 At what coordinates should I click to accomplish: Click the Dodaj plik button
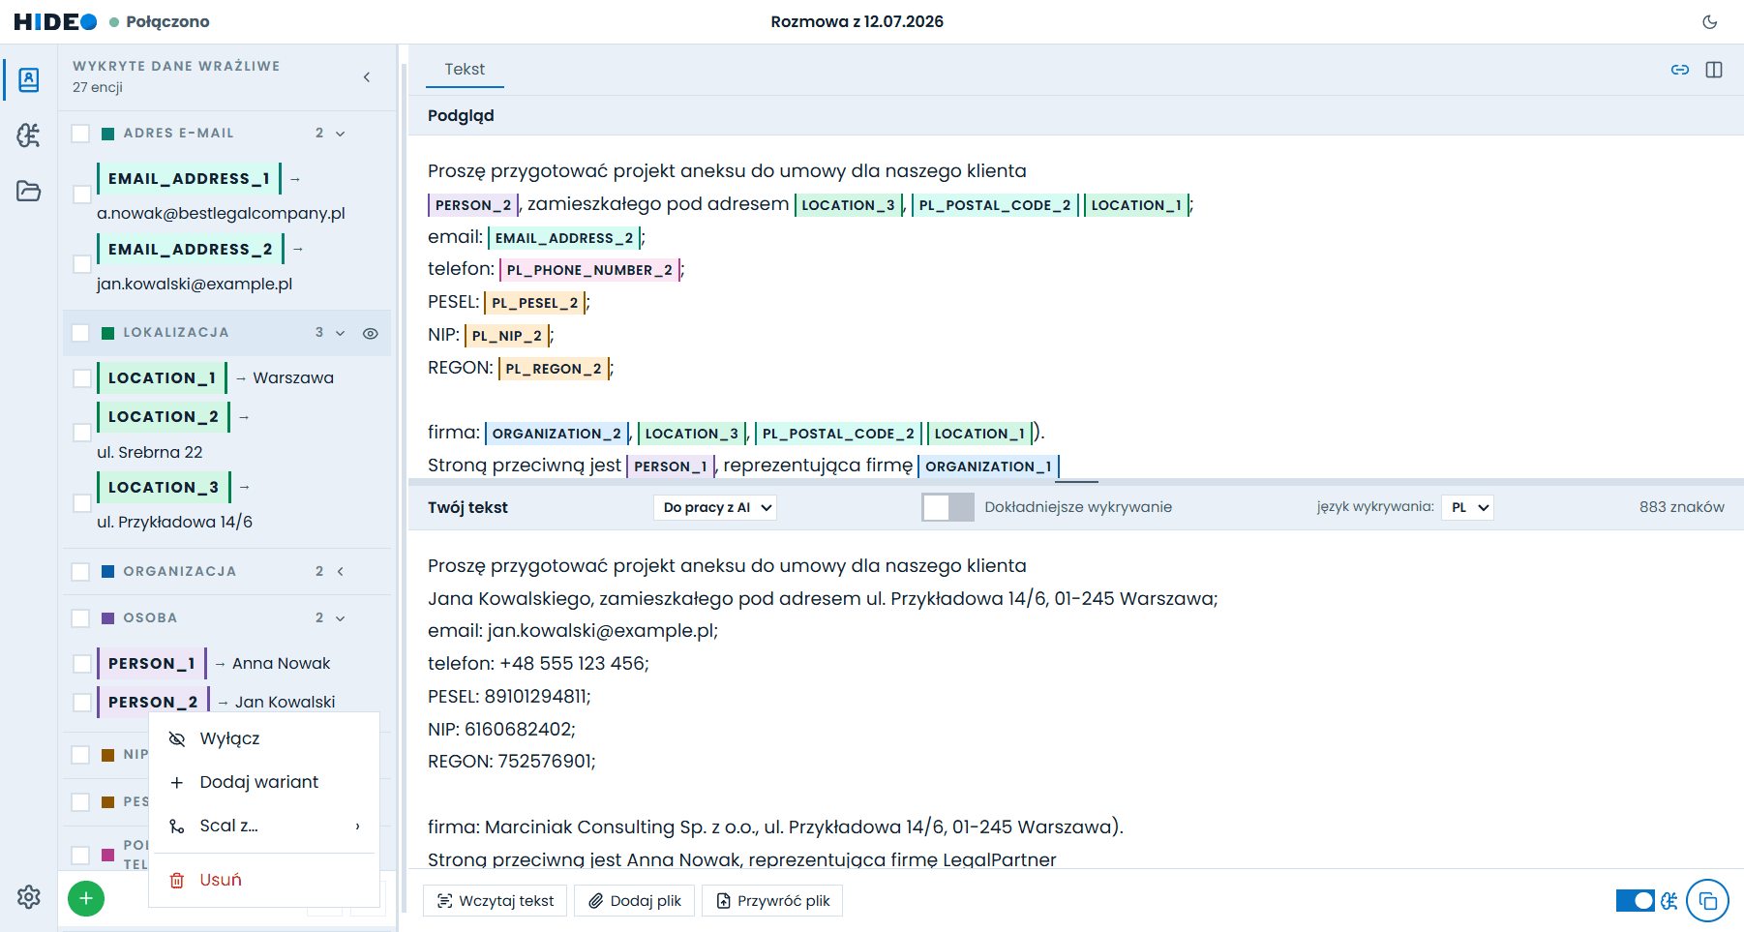click(x=635, y=901)
